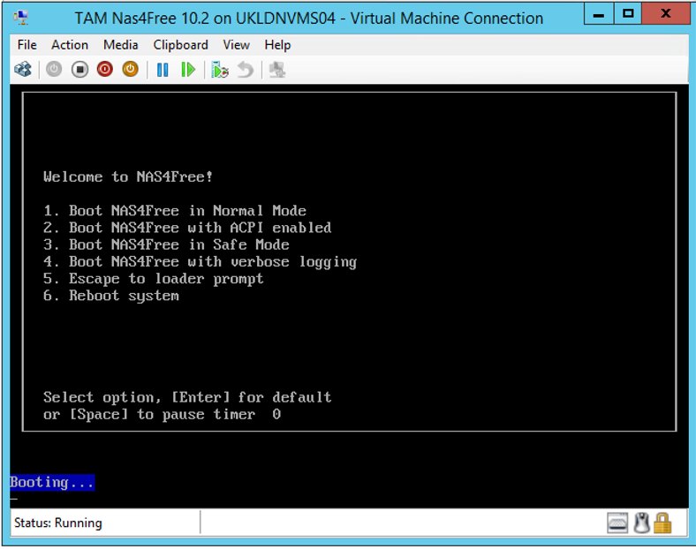Click 'Boot NAS4Free with ACPI enabled' line
The width and height of the screenshot is (696, 549).
pos(187,228)
